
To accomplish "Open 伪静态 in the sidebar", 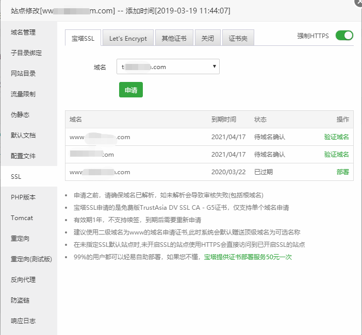I will tap(29, 114).
